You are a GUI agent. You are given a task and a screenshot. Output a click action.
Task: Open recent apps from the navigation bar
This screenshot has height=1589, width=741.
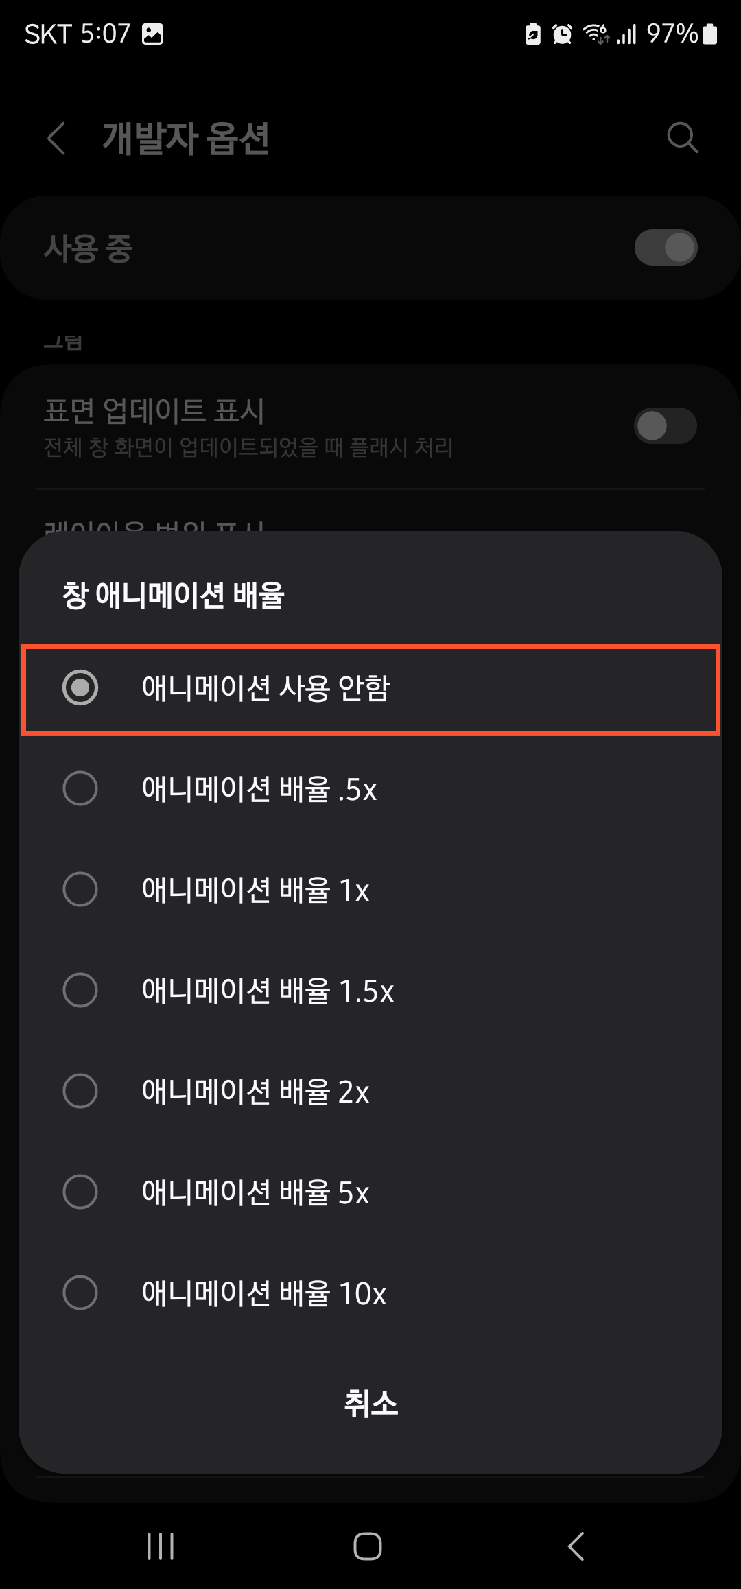pos(160,1546)
